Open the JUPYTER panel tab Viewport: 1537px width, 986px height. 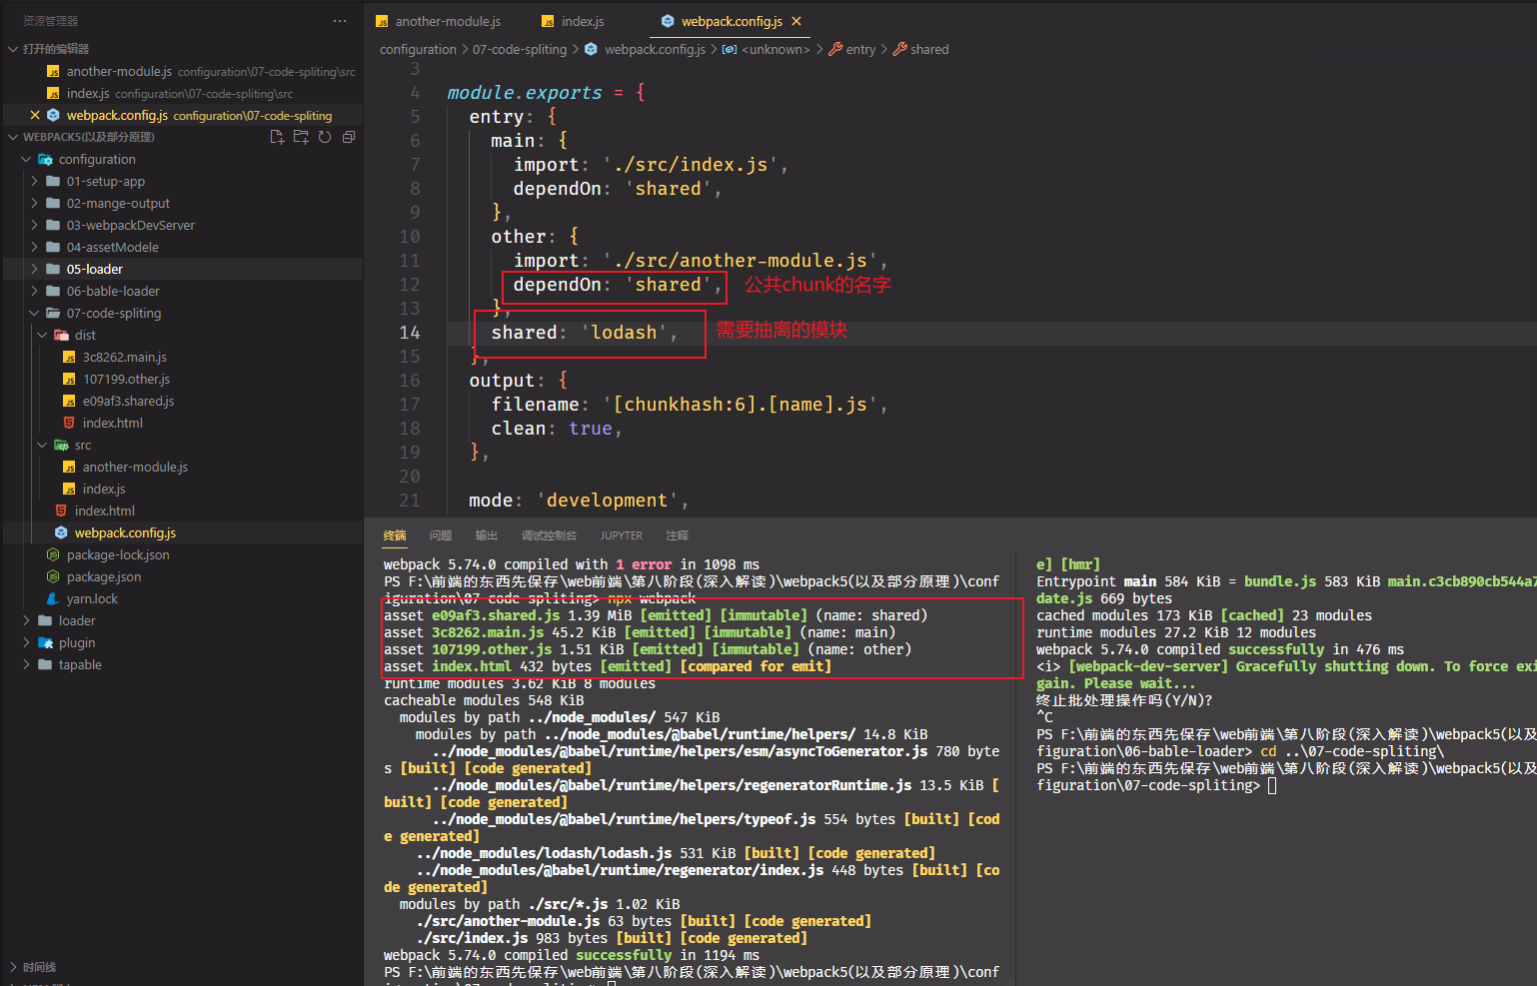click(621, 535)
